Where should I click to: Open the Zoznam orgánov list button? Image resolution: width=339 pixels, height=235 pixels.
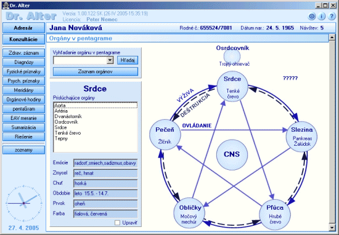coord(96,71)
